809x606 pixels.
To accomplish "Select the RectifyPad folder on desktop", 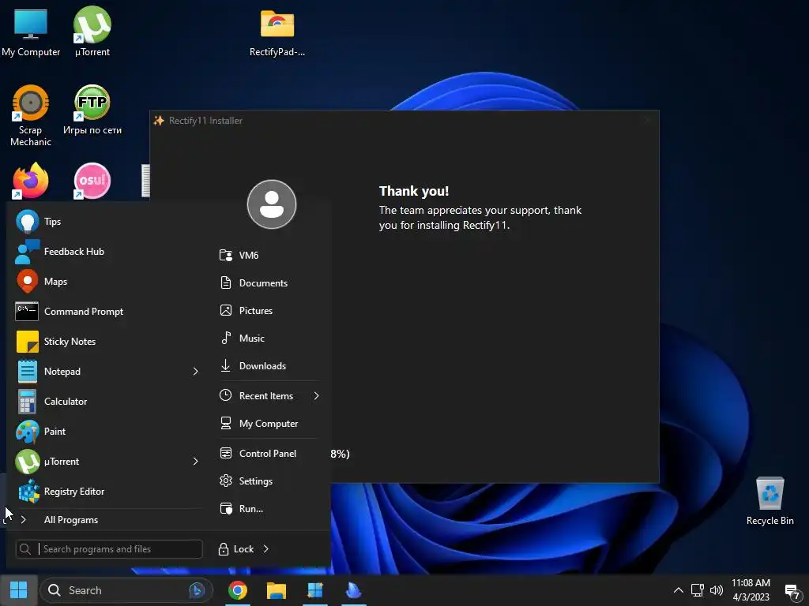I will click(x=277, y=32).
